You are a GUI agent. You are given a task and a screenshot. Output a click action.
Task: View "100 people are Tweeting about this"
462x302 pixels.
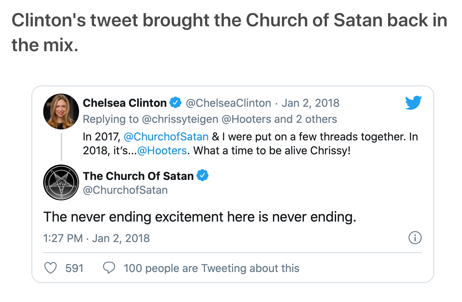coord(211,268)
